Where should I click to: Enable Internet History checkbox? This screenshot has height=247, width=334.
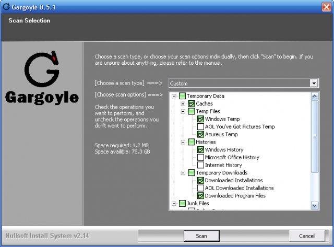(200, 165)
